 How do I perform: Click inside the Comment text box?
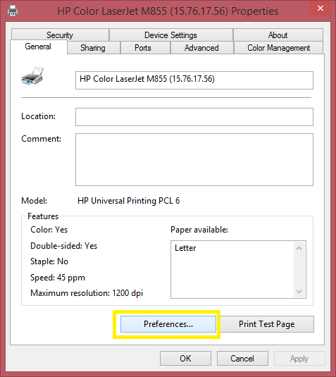(x=194, y=160)
